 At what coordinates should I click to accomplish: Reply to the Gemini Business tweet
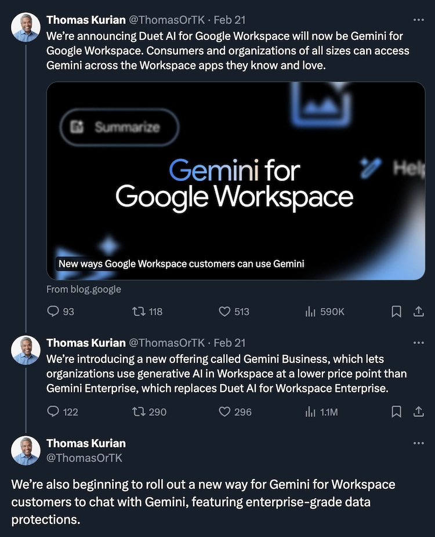pyautogui.click(x=53, y=412)
